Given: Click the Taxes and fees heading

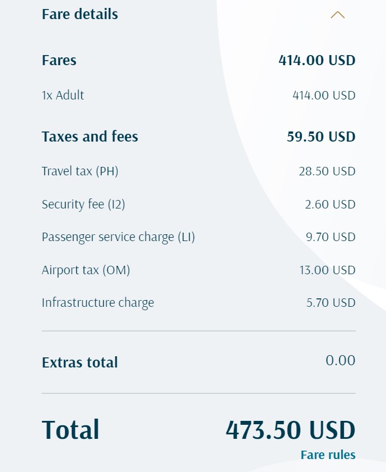Looking at the screenshot, I should tap(90, 137).
